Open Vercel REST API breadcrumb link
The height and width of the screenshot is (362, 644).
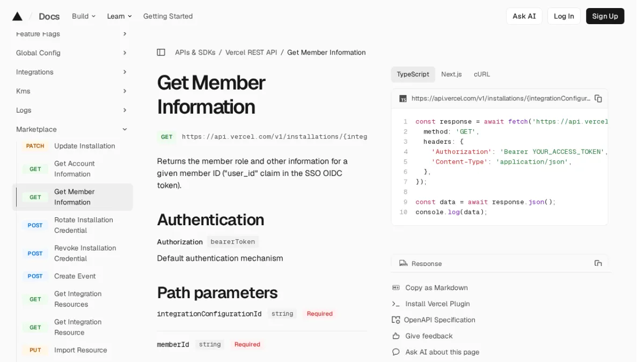pyautogui.click(x=251, y=53)
